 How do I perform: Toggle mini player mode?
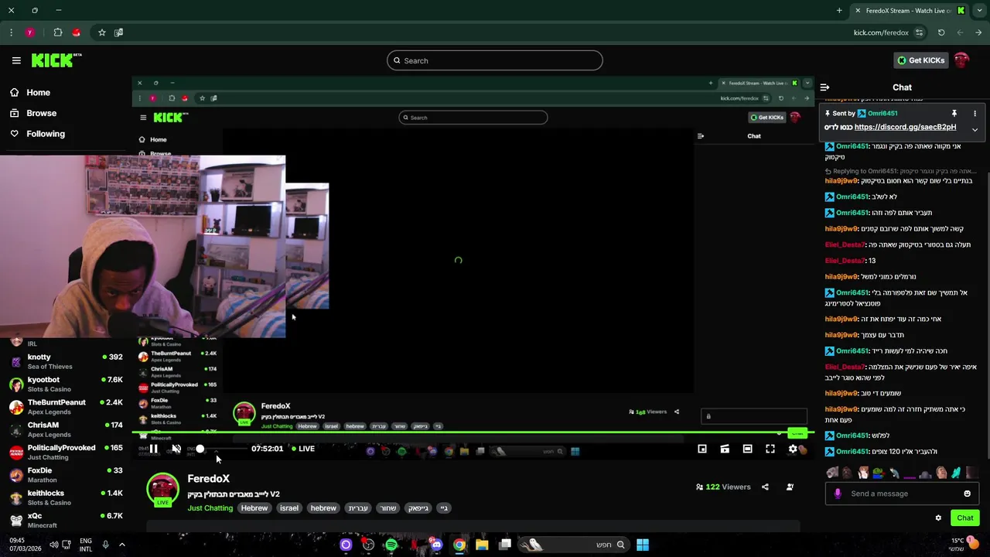tap(702, 449)
